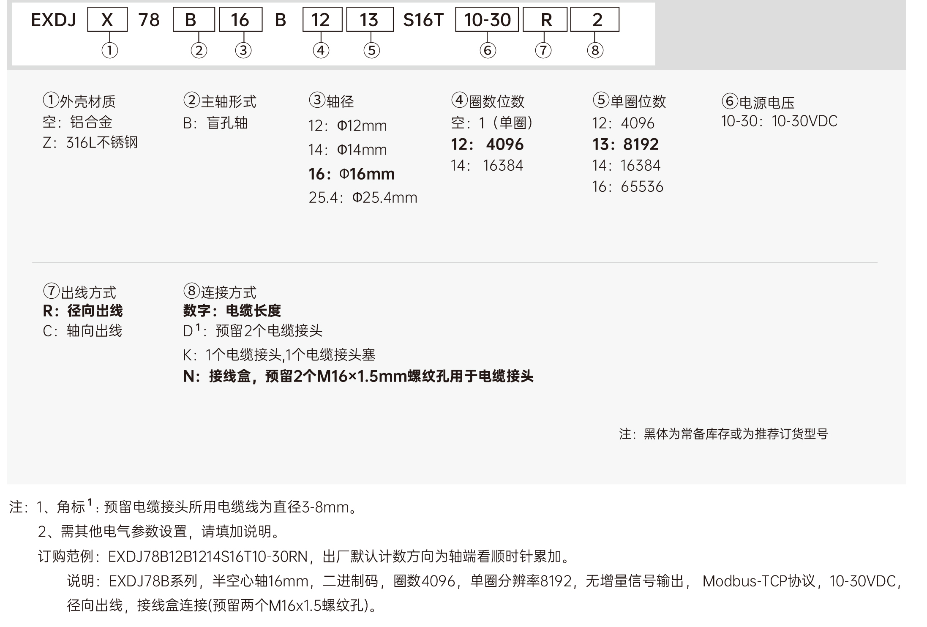Viewport: 927px width, 627px height.
Task: Select '10-30：10-30VDC' voltage option
Action: click(779, 121)
